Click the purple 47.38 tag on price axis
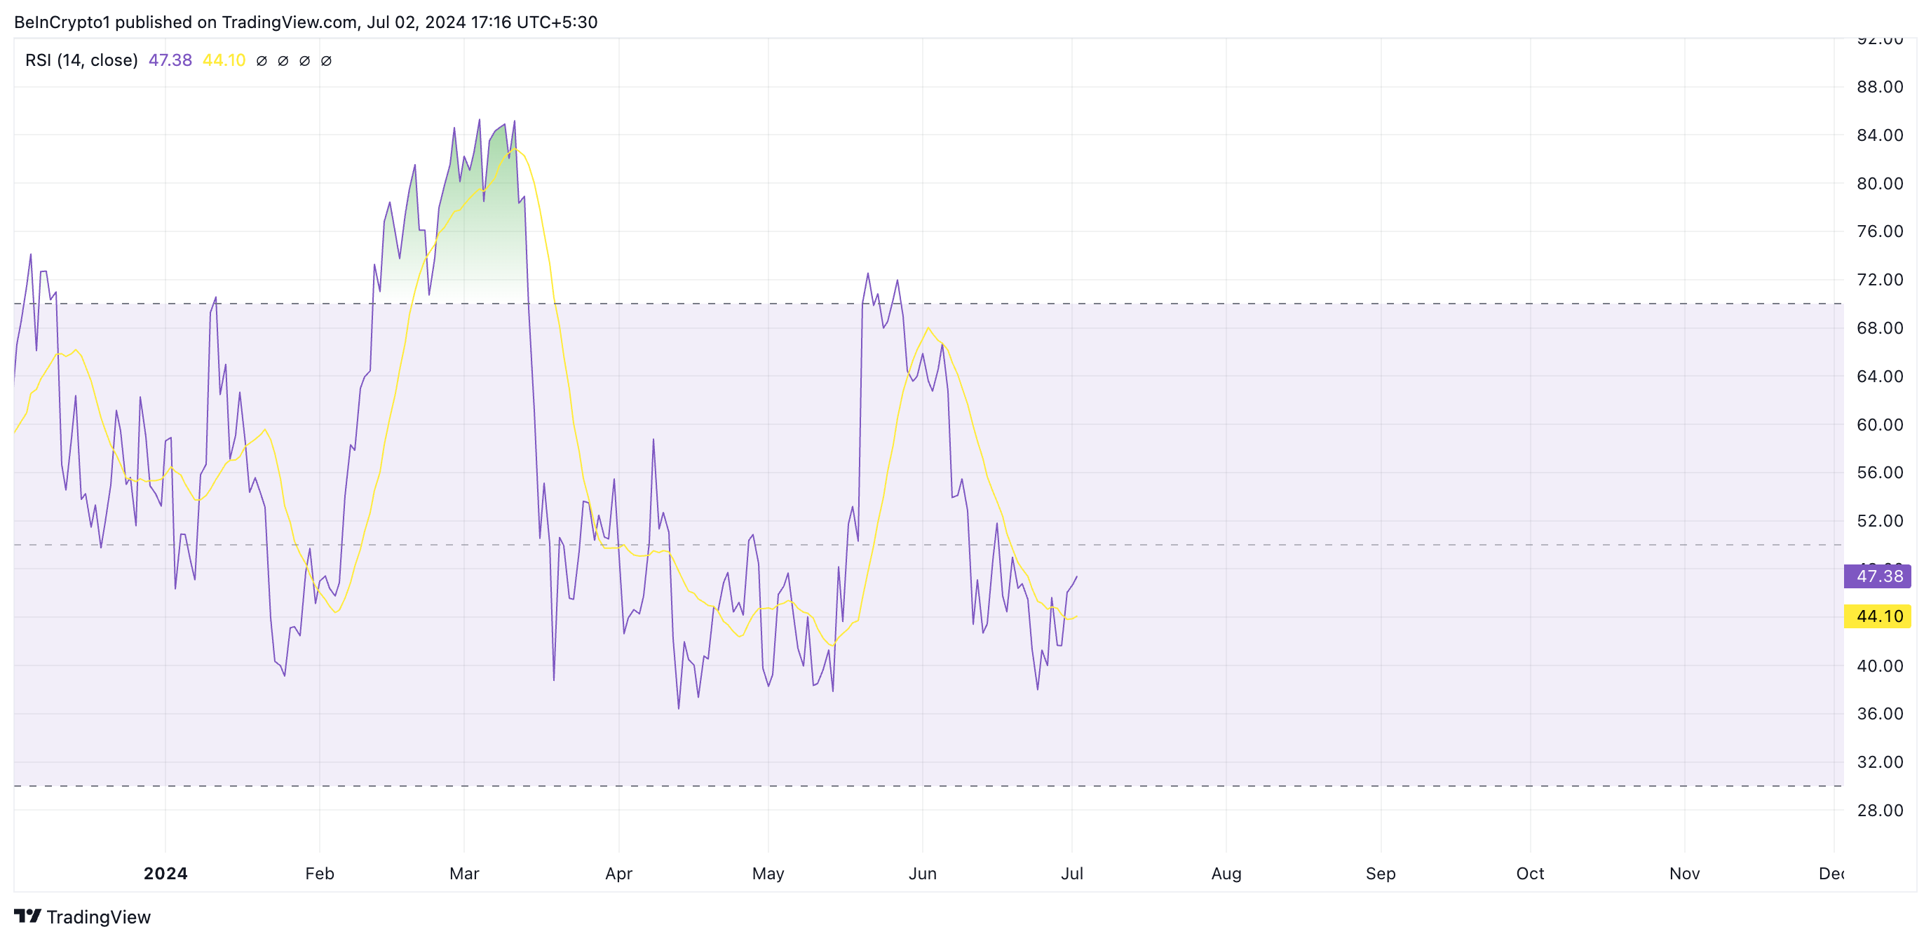Viewport: 1931px width, 941px height. 1878,576
